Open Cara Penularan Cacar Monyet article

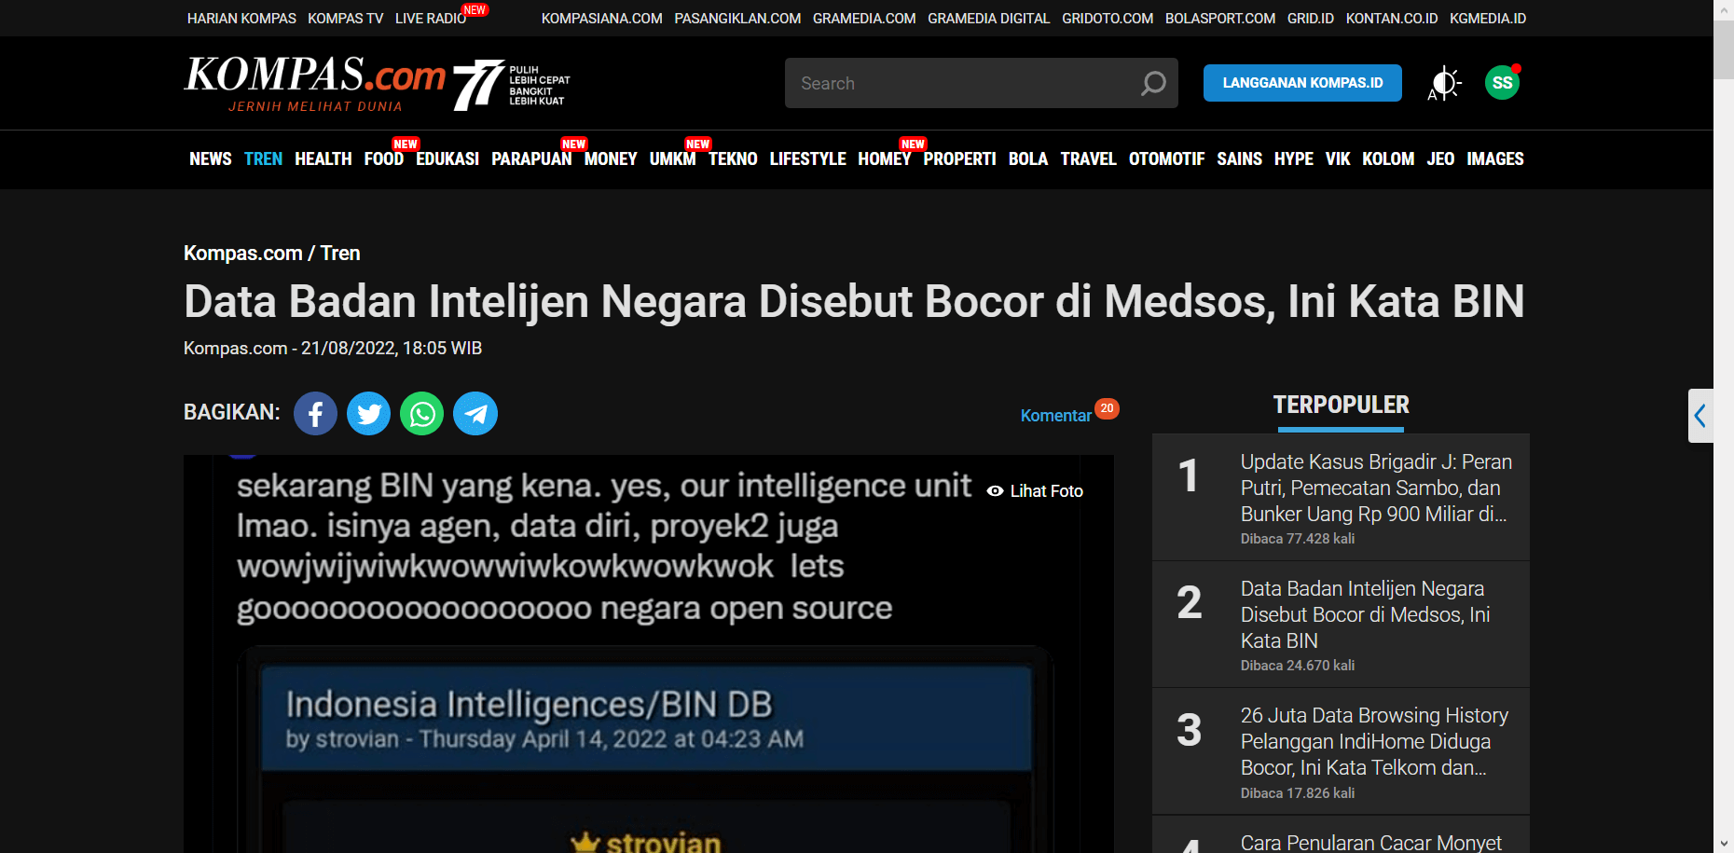coord(1370,843)
